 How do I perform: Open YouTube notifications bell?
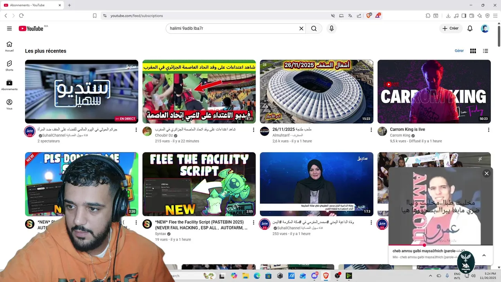click(470, 29)
